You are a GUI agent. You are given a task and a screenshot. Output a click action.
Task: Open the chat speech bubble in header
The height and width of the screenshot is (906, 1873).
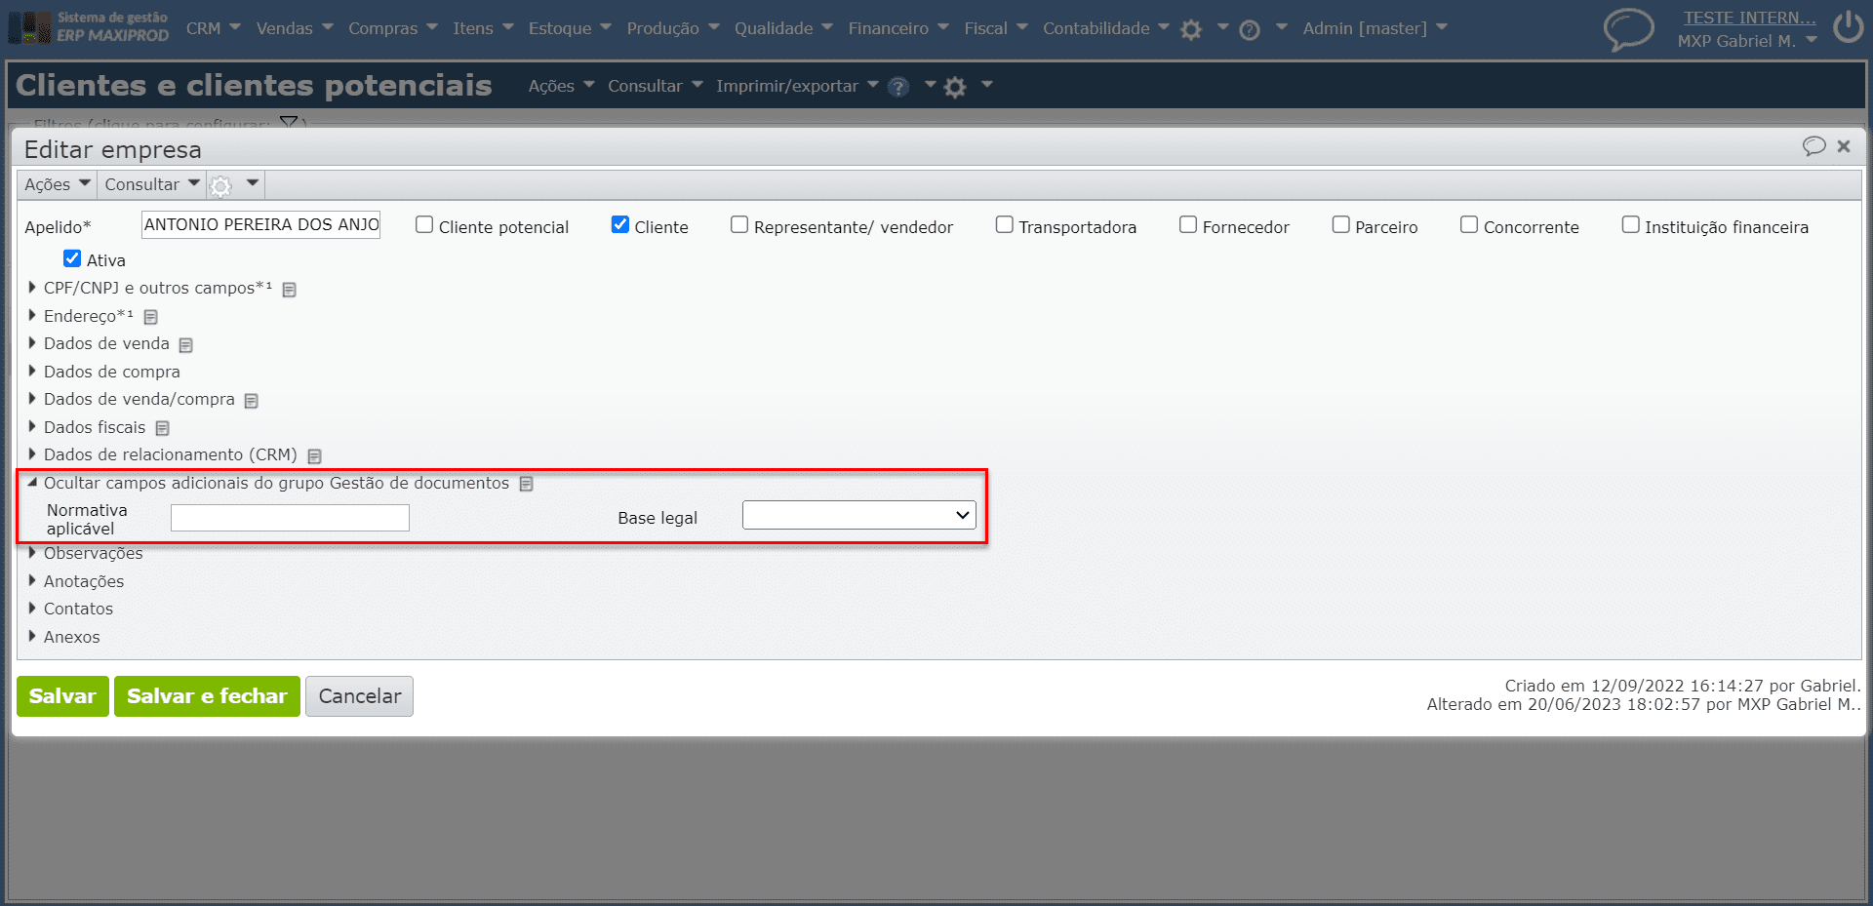pyautogui.click(x=1628, y=28)
